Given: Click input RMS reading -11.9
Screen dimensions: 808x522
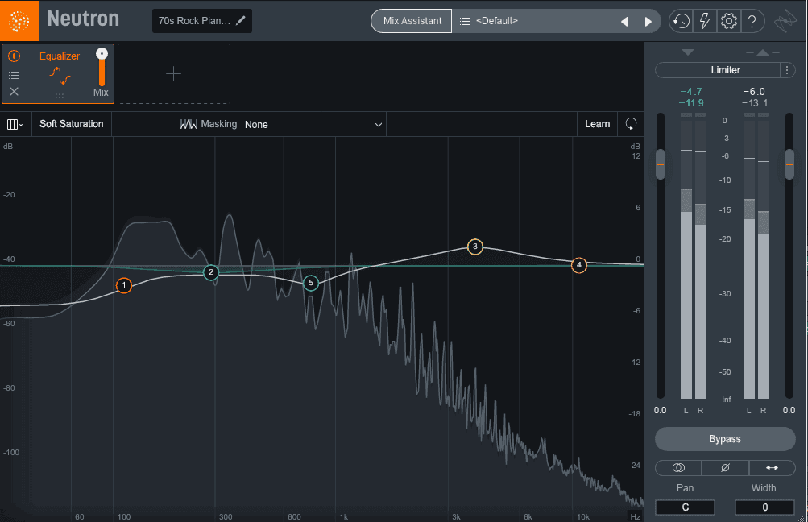Looking at the screenshot, I should click(691, 103).
